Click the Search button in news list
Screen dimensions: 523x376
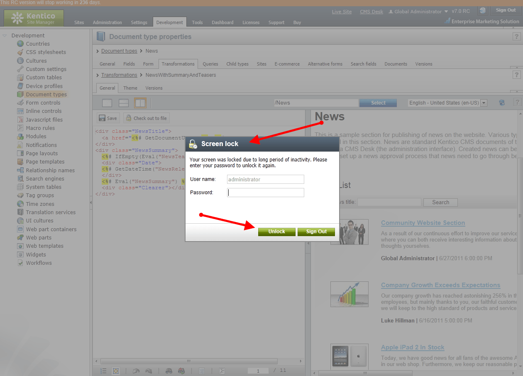tap(440, 202)
